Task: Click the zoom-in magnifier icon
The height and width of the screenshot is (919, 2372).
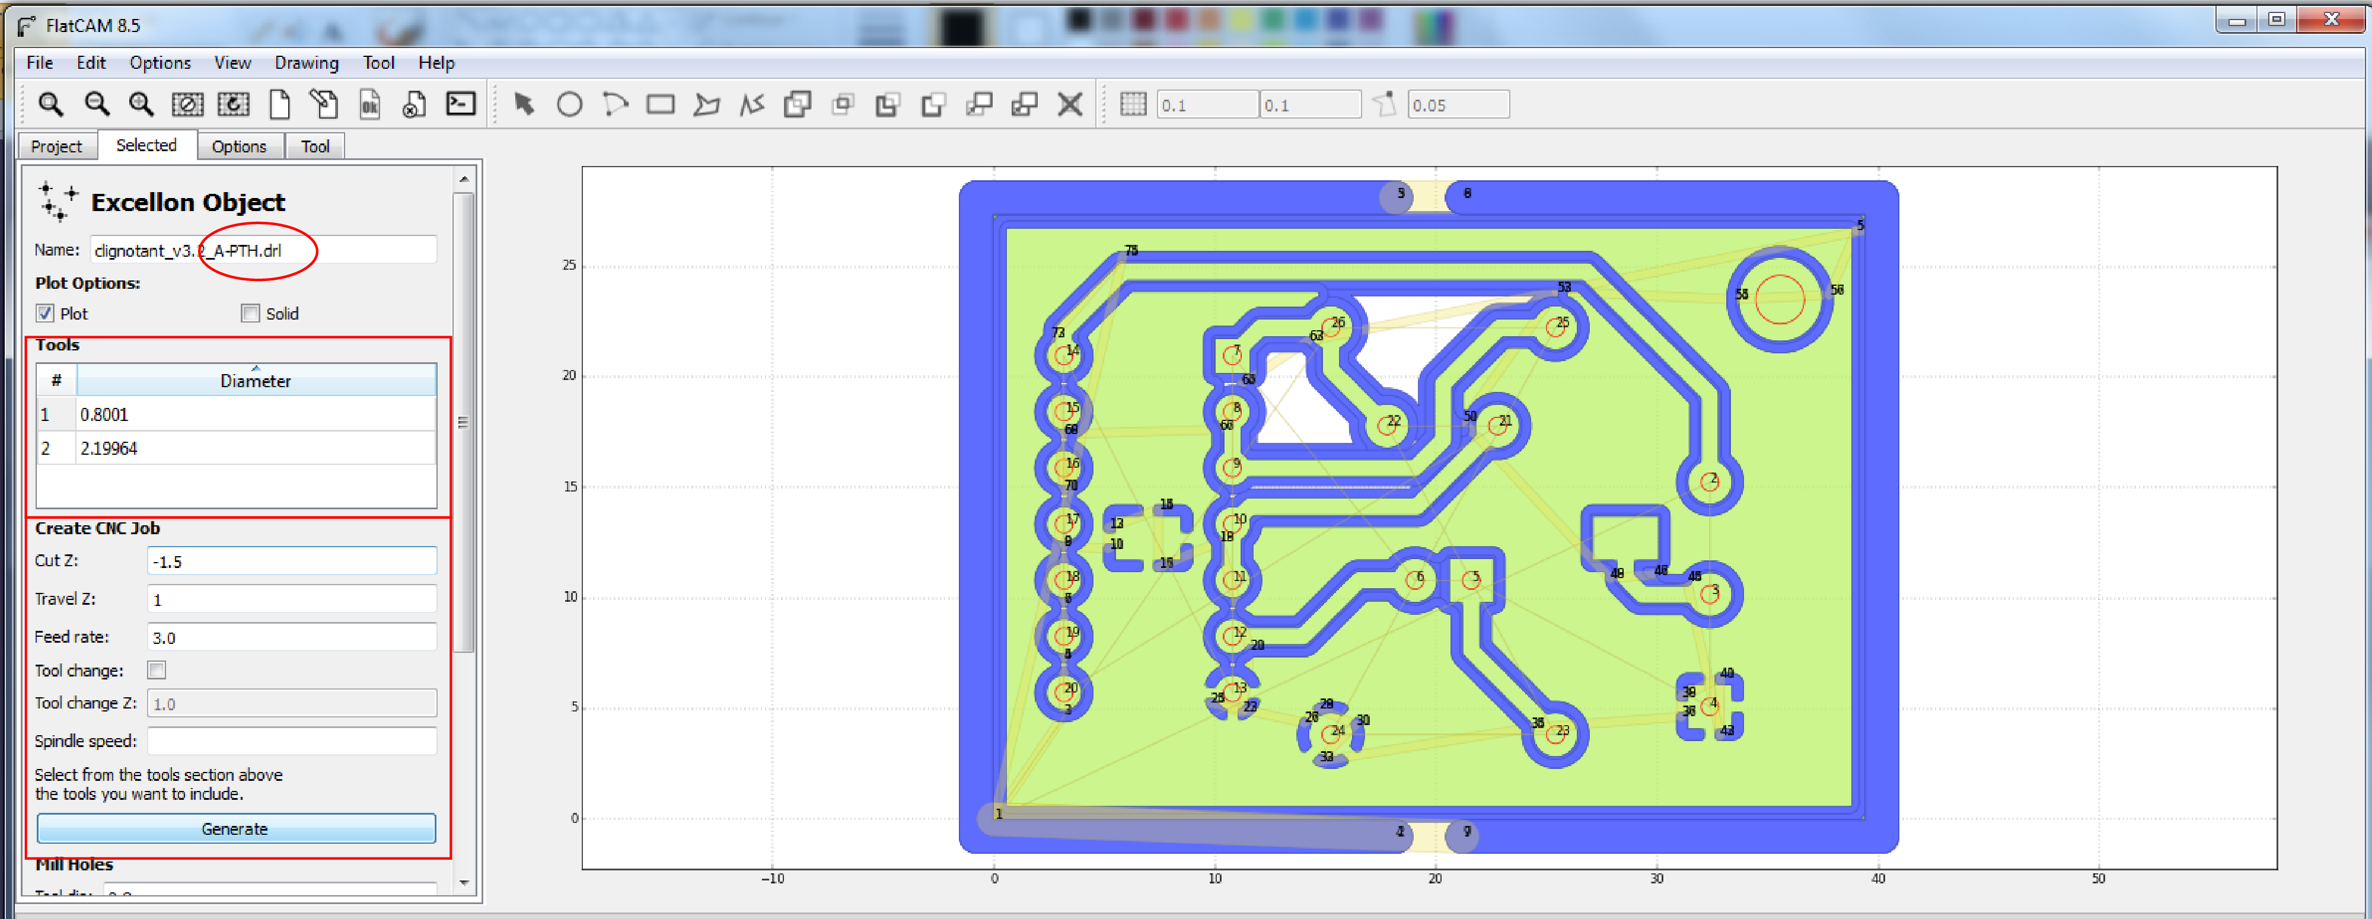Action: coord(141,104)
